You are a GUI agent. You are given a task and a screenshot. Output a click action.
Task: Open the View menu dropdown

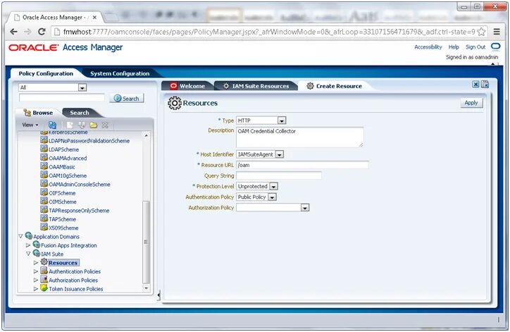pyautogui.click(x=30, y=125)
